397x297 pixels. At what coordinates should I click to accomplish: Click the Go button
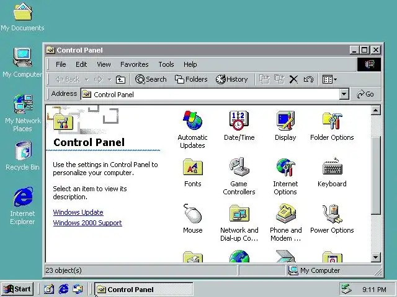[365, 94]
